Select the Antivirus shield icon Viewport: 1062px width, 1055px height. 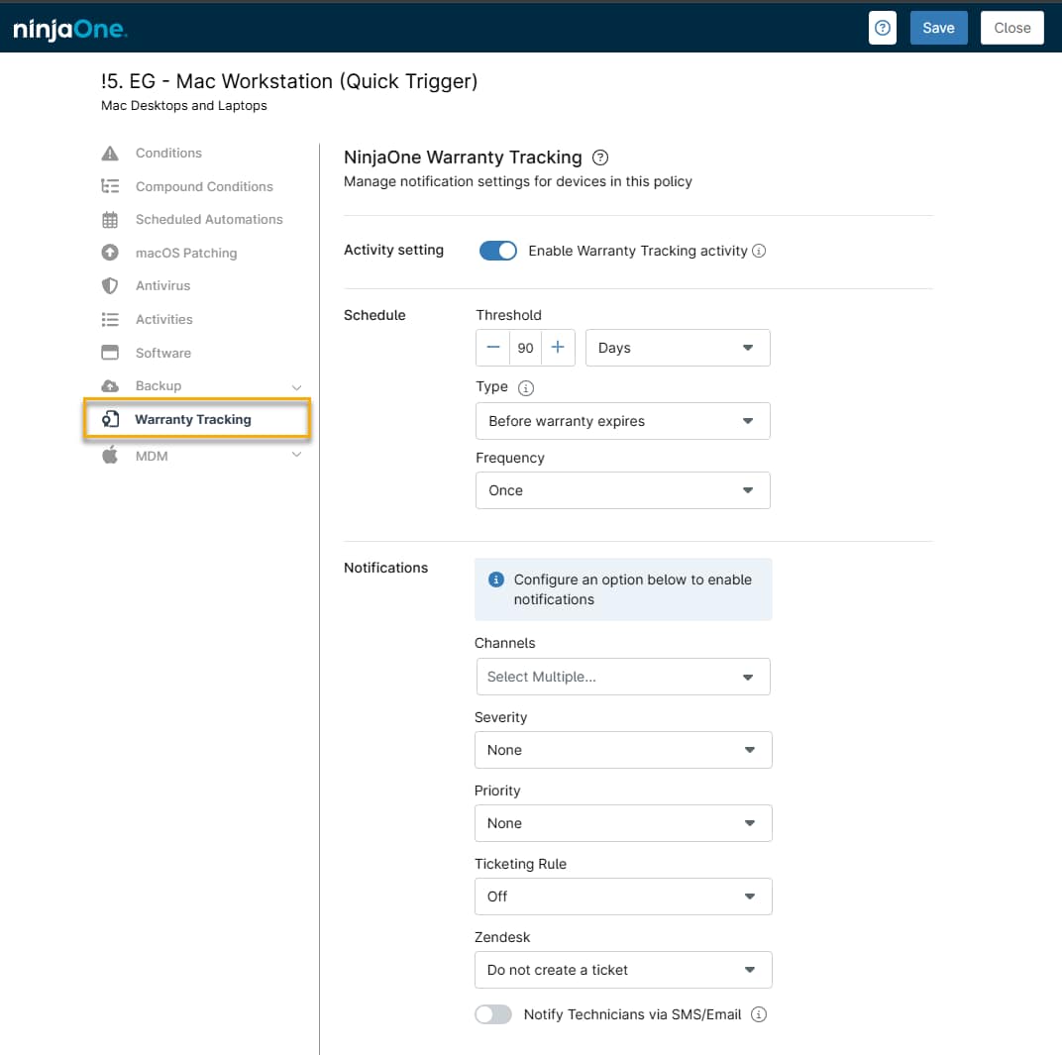point(110,285)
